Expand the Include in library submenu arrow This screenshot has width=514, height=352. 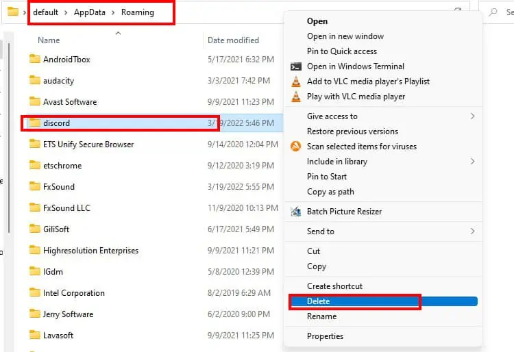tap(472, 162)
